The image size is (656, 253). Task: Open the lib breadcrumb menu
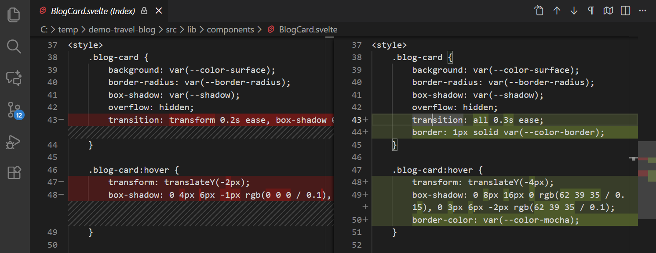pyautogui.click(x=192, y=29)
